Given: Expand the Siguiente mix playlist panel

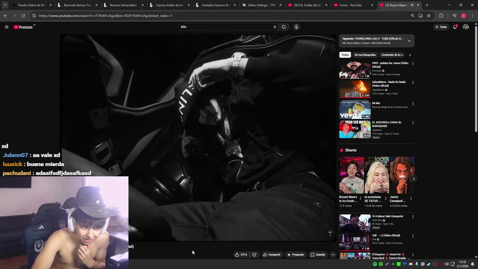Looking at the screenshot, I should click(409, 41).
